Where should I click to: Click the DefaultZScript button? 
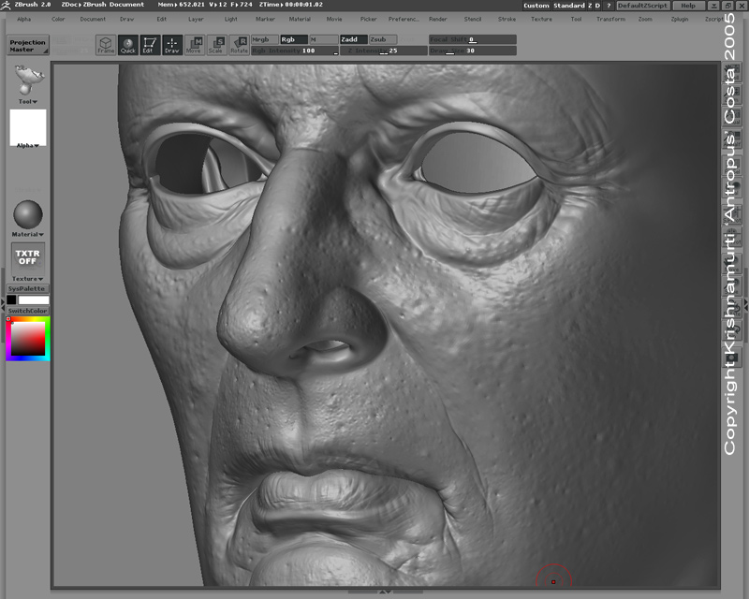pos(642,6)
